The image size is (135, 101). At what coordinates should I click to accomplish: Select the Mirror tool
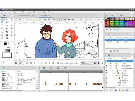coord(7,22)
